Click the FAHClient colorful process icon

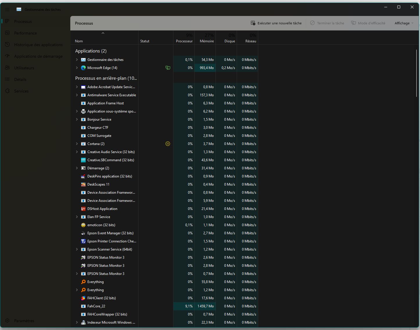(83, 298)
